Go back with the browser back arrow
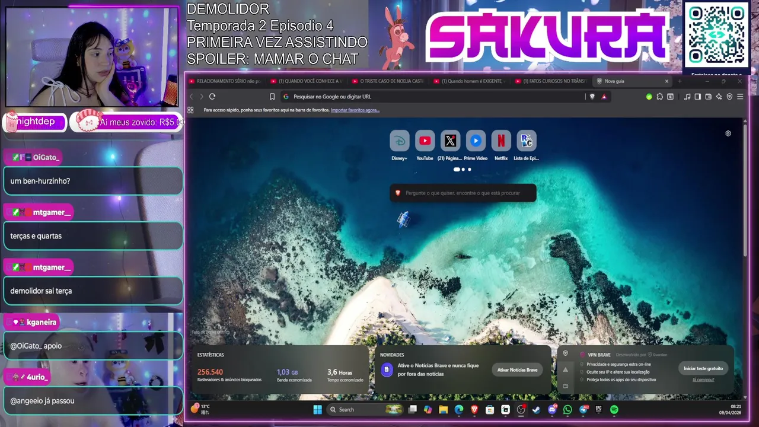The height and width of the screenshot is (427, 759). (x=191, y=97)
